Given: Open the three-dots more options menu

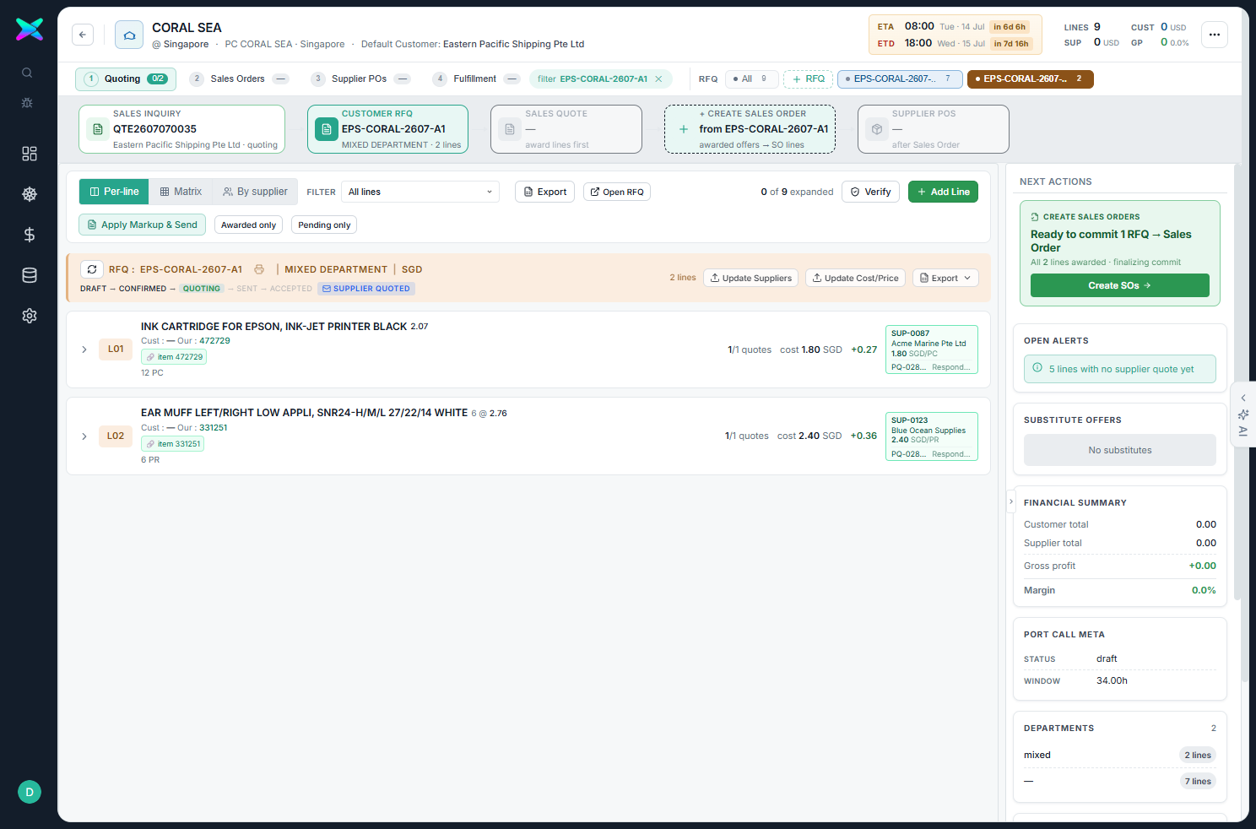Looking at the screenshot, I should 1215,35.
